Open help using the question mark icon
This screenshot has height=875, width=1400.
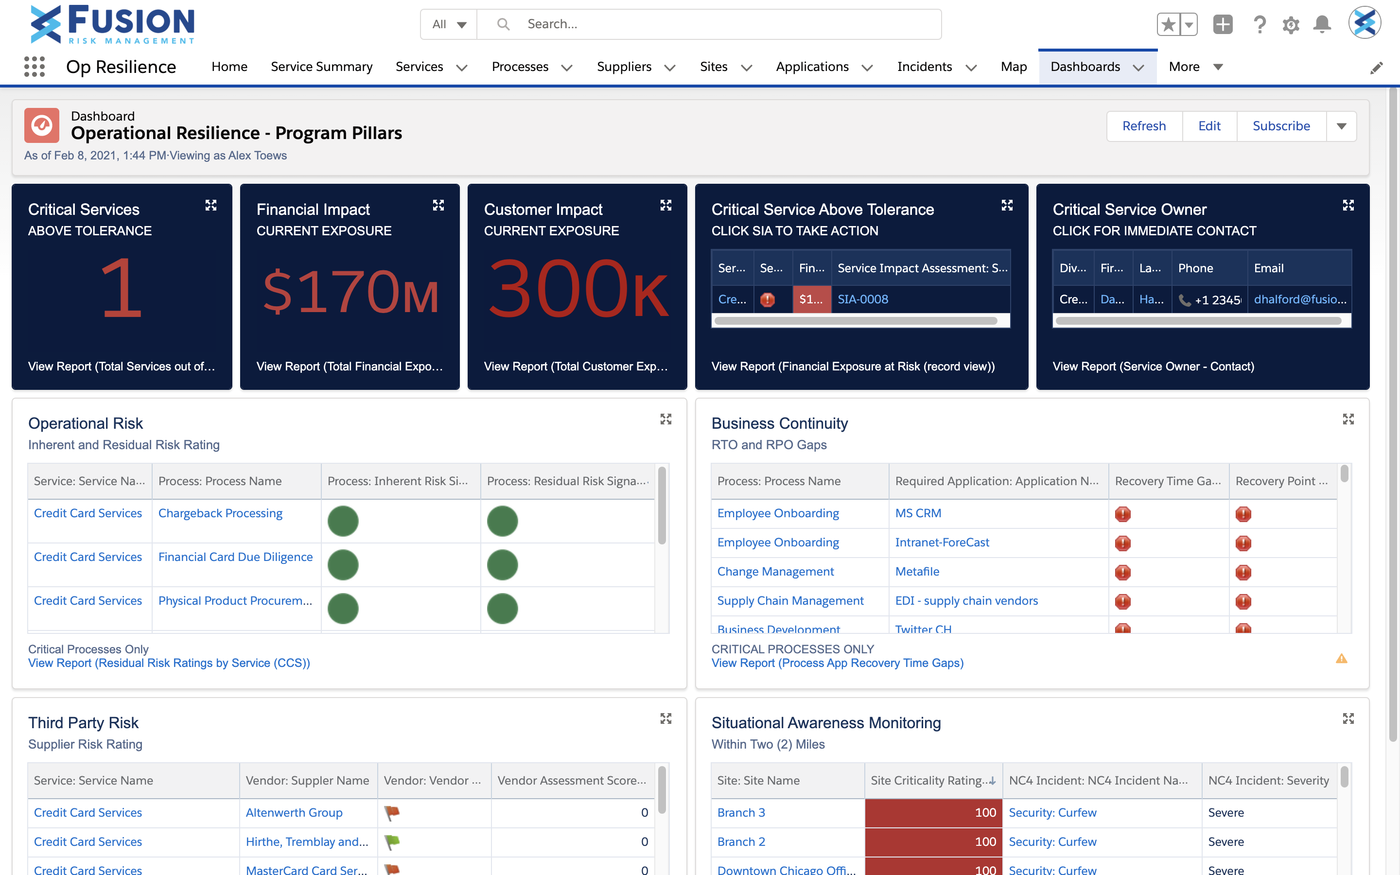1260,24
